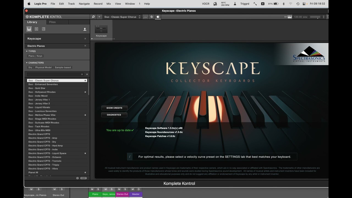Select the instruments keyboard icon in Library
The height and width of the screenshot is (198, 352).
pos(29,29)
